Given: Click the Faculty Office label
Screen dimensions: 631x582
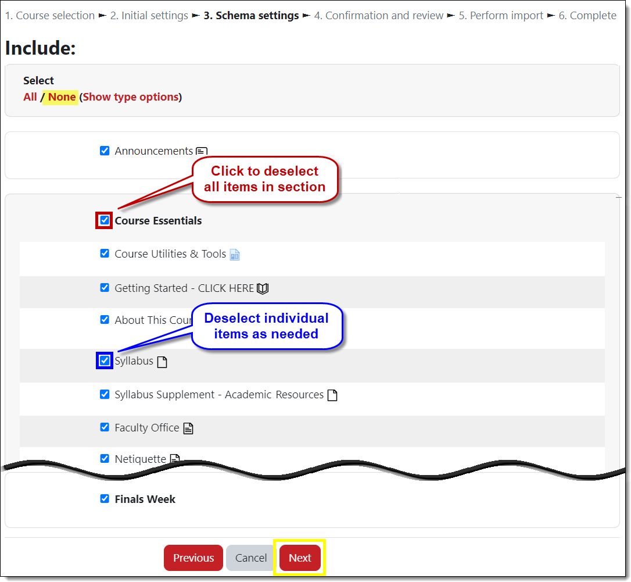Looking at the screenshot, I should coord(147,428).
